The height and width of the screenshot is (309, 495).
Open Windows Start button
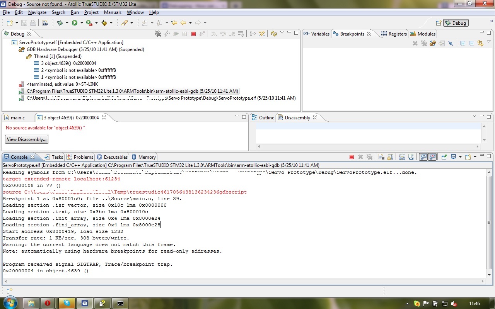pyautogui.click(x=10, y=302)
